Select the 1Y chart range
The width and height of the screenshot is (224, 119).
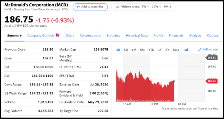coord(160,50)
